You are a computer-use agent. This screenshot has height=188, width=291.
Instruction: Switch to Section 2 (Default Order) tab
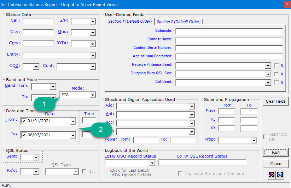click(x=179, y=22)
